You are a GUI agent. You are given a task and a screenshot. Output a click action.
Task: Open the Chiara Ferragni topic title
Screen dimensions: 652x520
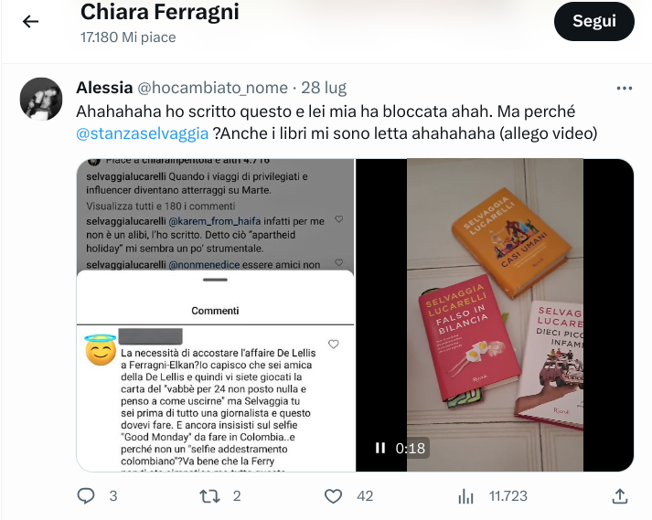(x=160, y=12)
